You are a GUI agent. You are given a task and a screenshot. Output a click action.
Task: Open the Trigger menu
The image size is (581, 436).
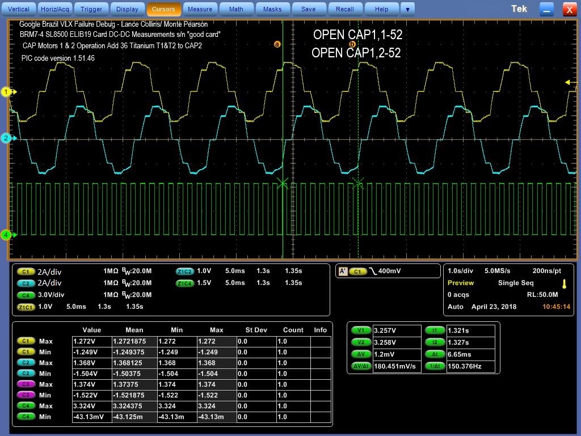(91, 9)
